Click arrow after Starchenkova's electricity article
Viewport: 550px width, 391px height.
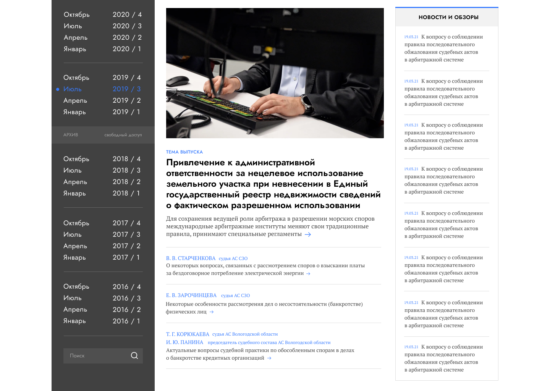click(x=308, y=273)
